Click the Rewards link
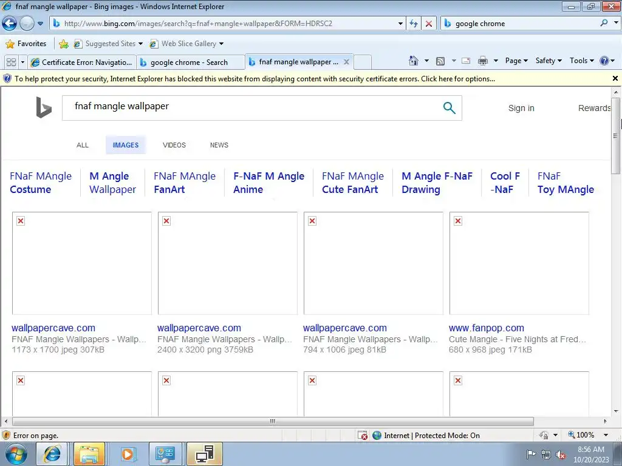This screenshot has height=466, width=622. 594,108
